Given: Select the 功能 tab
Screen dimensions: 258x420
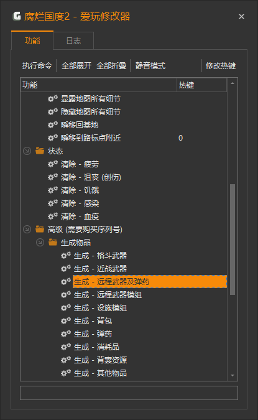Looking at the screenshot, I should [32, 40].
